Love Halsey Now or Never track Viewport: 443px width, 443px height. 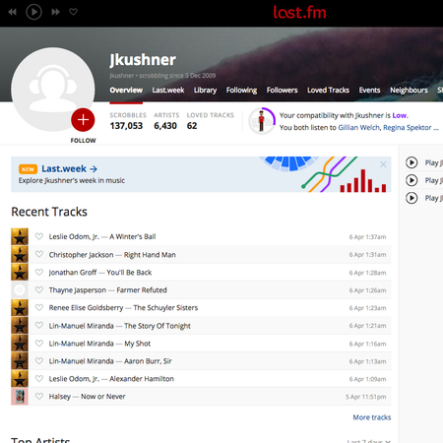tap(39, 396)
